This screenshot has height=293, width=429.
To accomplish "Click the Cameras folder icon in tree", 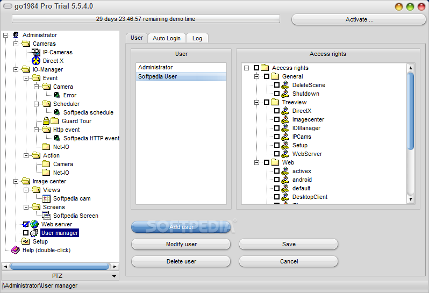I will [26, 44].
